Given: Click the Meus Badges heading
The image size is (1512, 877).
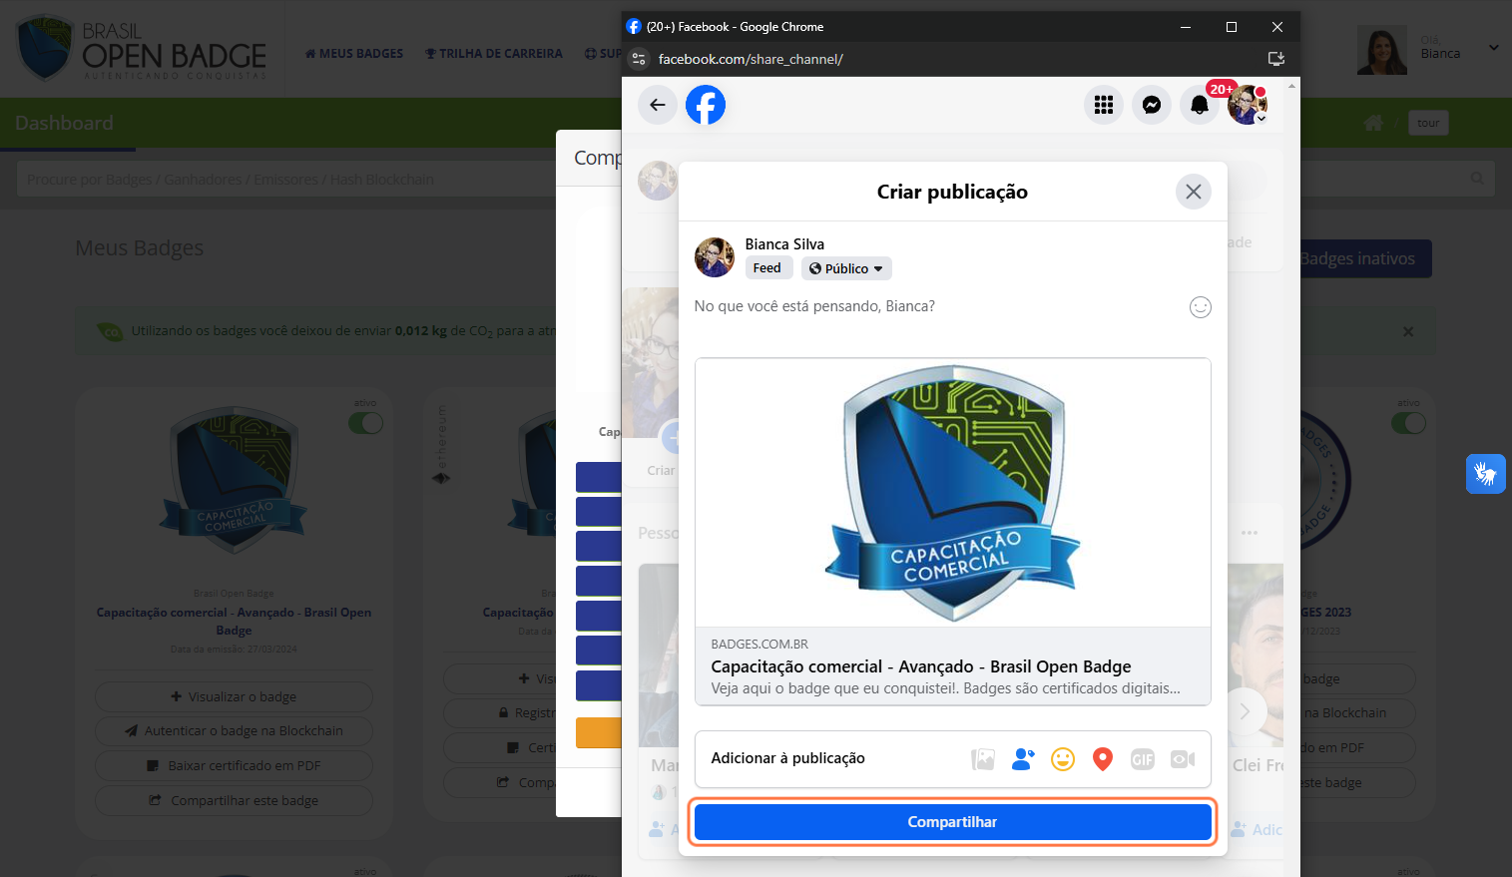Looking at the screenshot, I should (x=139, y=247).
